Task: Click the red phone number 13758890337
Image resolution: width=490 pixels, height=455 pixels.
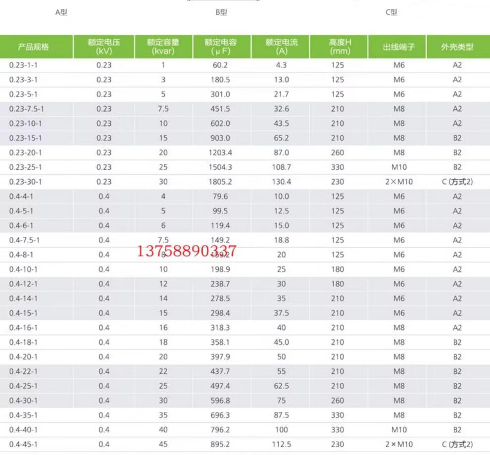Action: pos(186,251)
